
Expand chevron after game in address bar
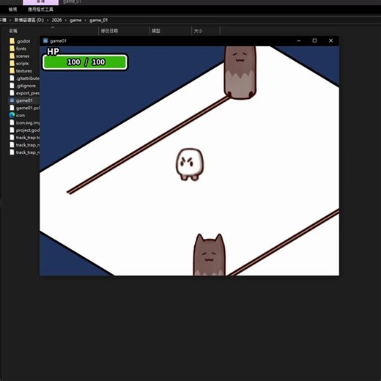tap(86, 20)
